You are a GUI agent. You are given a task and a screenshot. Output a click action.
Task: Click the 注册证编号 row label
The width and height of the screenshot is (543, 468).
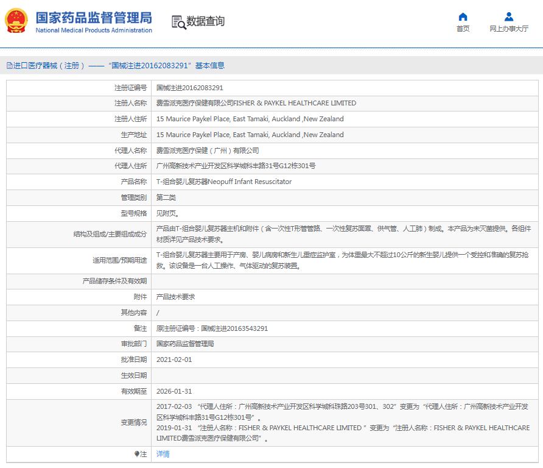[130, 88]
